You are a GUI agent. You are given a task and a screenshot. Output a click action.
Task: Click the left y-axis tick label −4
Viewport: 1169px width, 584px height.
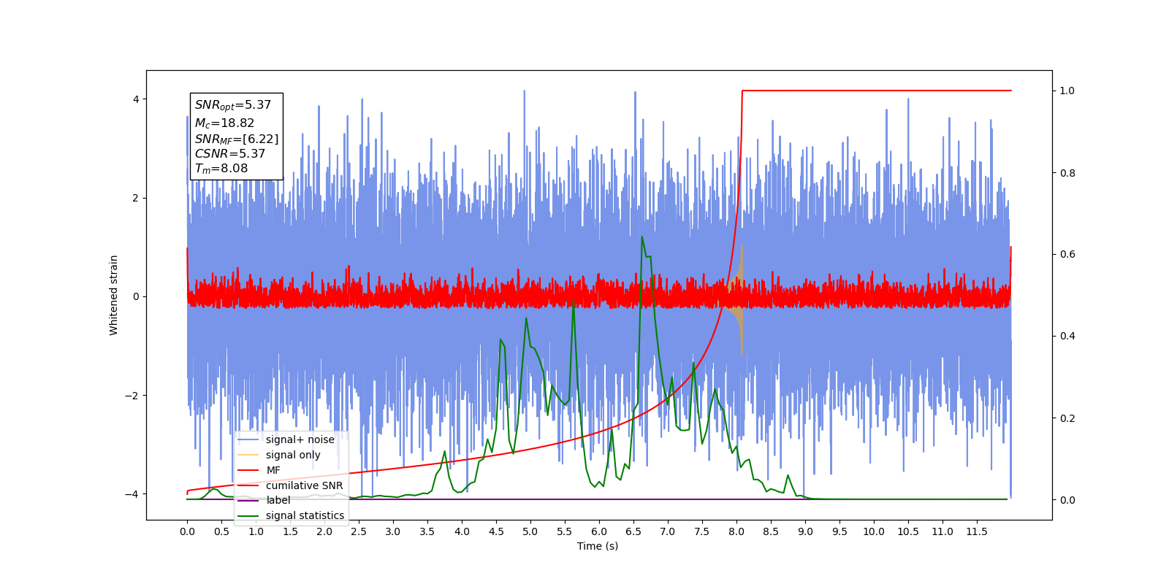point(132,494)
